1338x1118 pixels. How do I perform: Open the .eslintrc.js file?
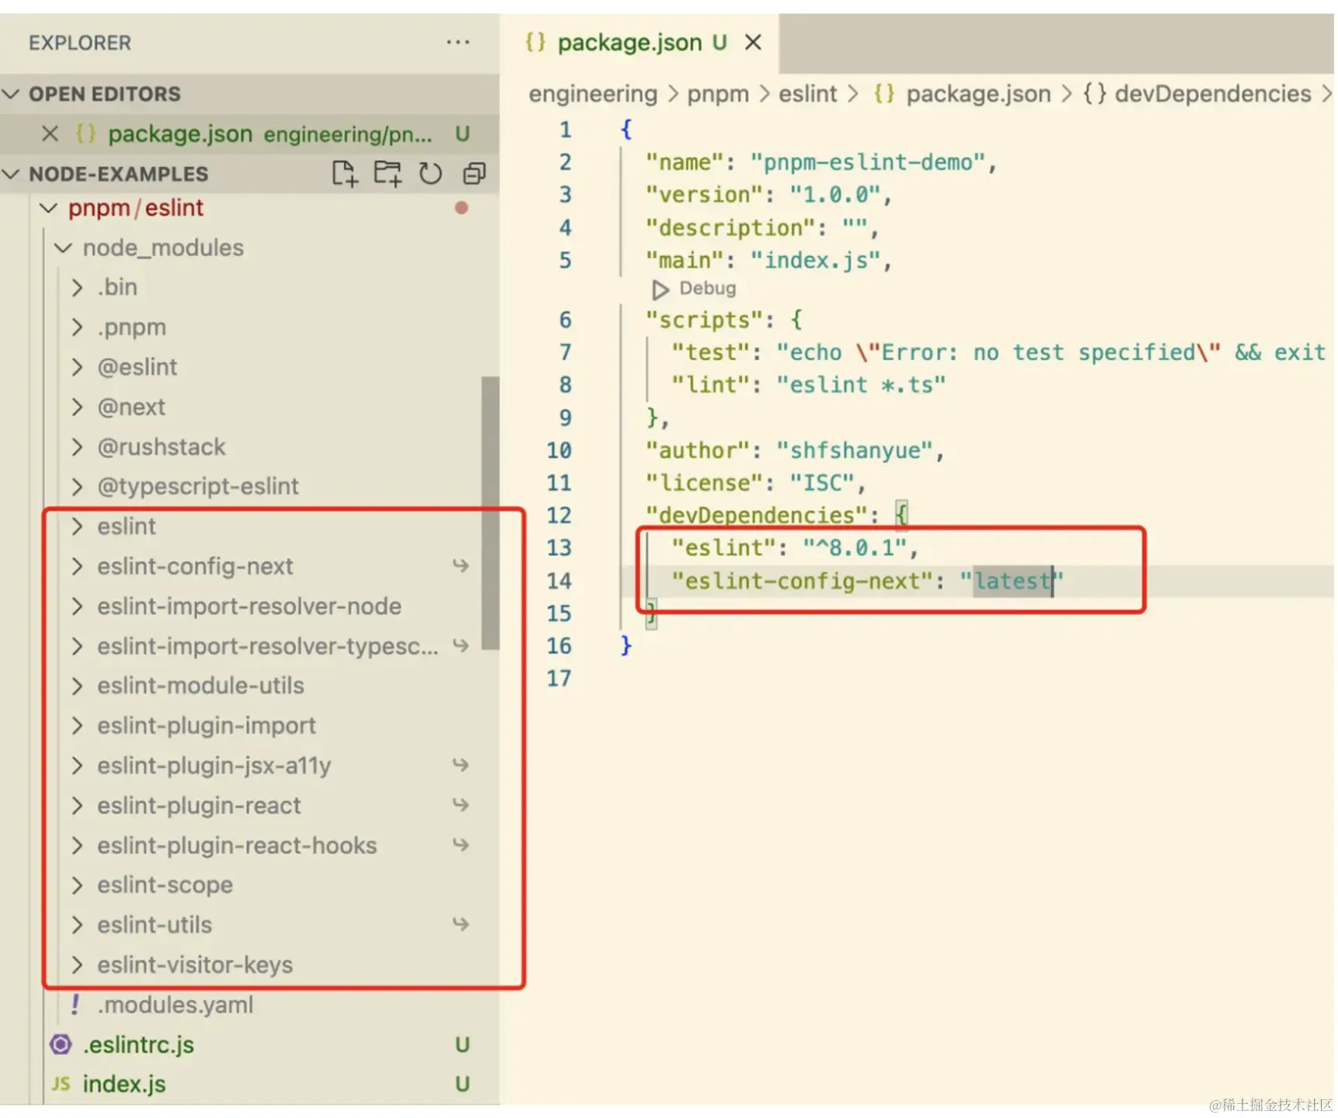(138, 1045)
